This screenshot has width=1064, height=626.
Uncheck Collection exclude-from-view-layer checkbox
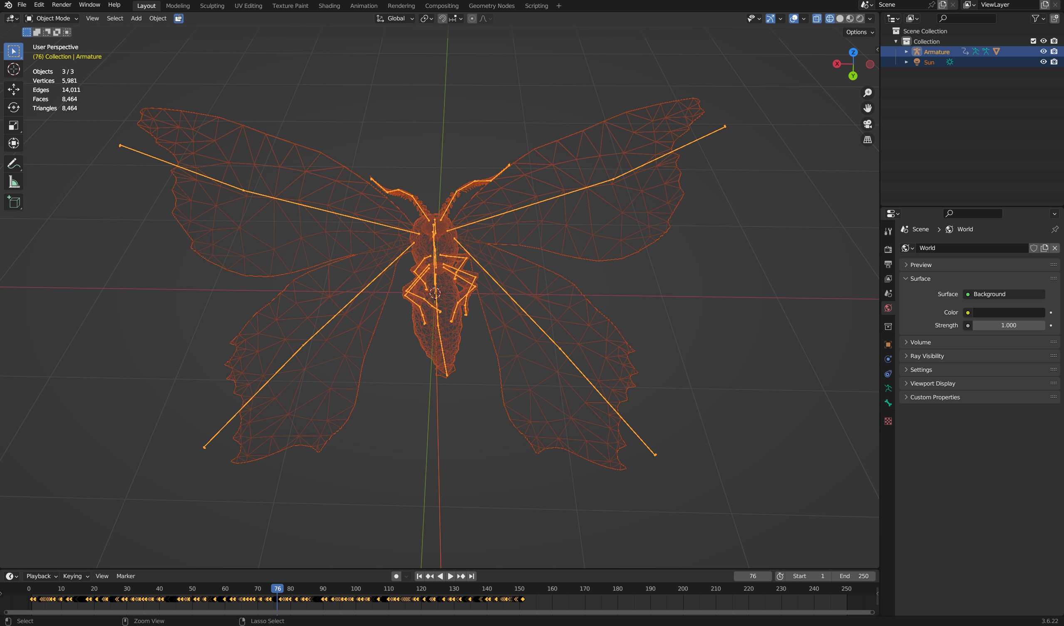(1033, 41)
